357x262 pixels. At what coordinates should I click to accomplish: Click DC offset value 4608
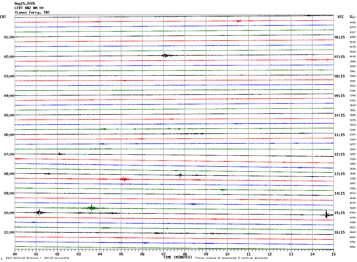[353, 232]
